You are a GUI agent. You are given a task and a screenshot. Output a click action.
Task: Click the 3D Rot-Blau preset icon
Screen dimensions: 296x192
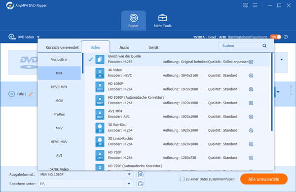pos(100,128)
